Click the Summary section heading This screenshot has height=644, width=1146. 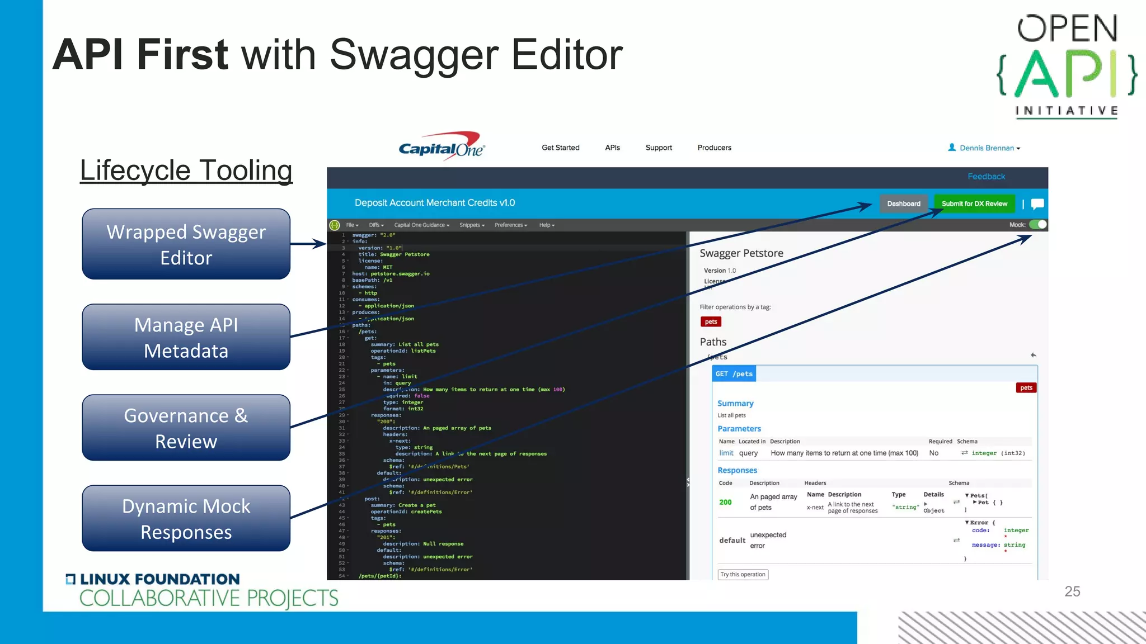point(735,404)
